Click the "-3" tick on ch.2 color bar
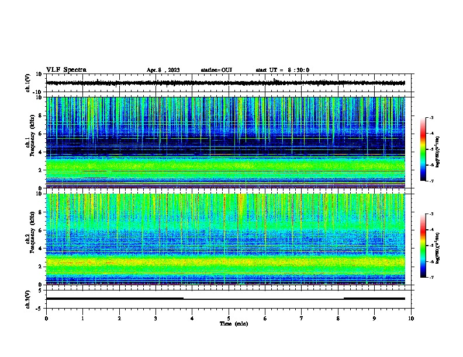This screenshot has width=463, height=357. coord(431,214)
